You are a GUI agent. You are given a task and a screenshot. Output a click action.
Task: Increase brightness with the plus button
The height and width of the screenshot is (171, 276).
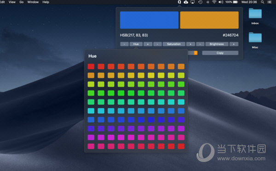tap(234, 44)
